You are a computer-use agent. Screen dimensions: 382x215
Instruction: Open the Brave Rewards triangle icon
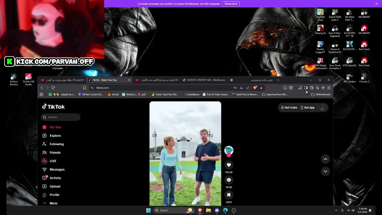pyautogui.click(x=261, y=88)
